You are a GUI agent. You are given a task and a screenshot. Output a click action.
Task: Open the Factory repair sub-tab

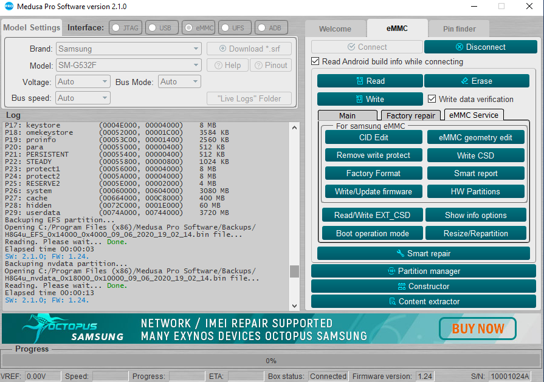point(411,115)
